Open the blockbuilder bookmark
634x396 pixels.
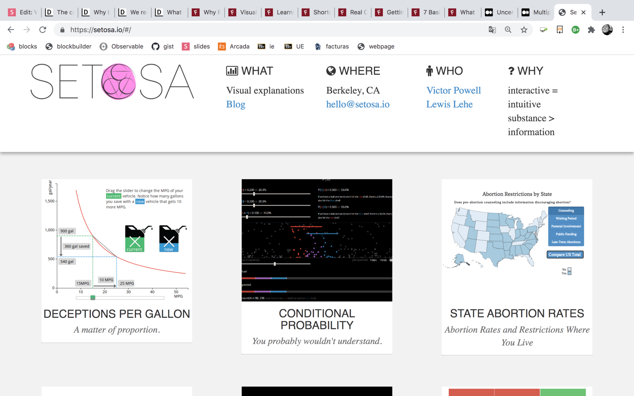(x=69, y=46)
